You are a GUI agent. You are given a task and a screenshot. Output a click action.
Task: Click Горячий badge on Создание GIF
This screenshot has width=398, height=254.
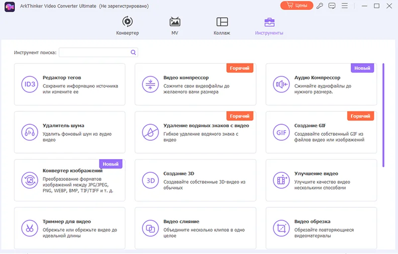(360, 116)
